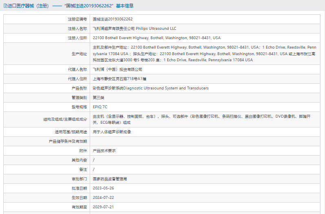This screenshot has width=325, height=214.
Task: Click the '产品名称' label
Action: tap(79, 88)
